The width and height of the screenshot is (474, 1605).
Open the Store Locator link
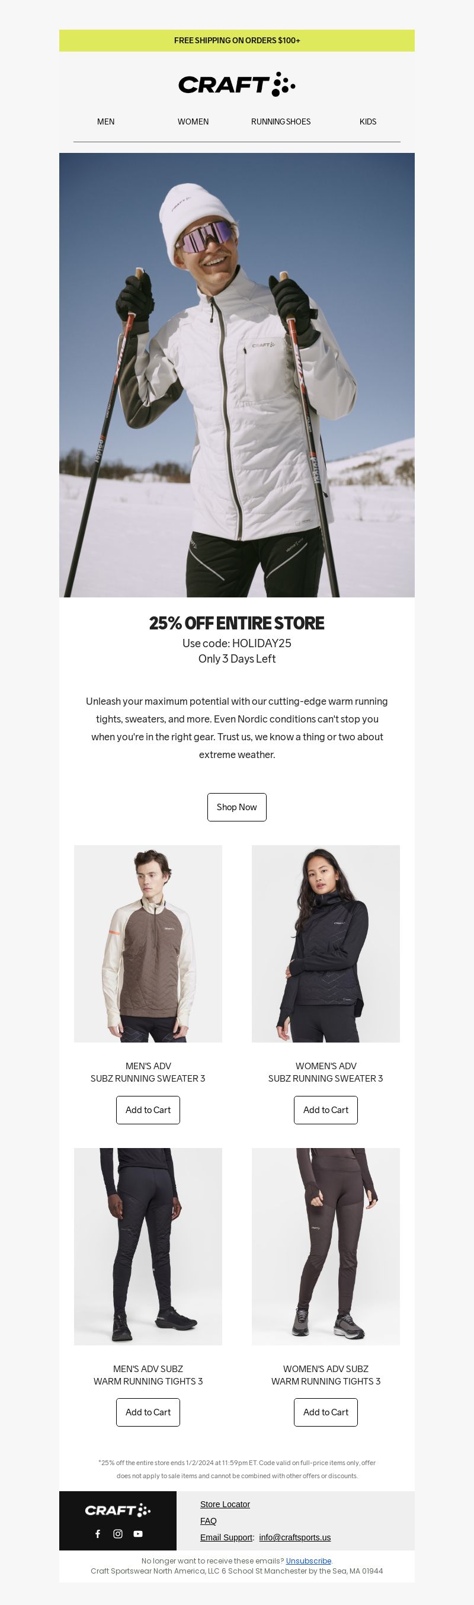click(225, 1504)
